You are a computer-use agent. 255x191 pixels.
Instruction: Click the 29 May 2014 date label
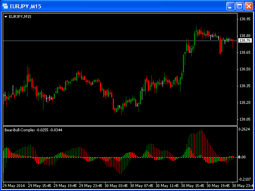(x=14, y=185)
